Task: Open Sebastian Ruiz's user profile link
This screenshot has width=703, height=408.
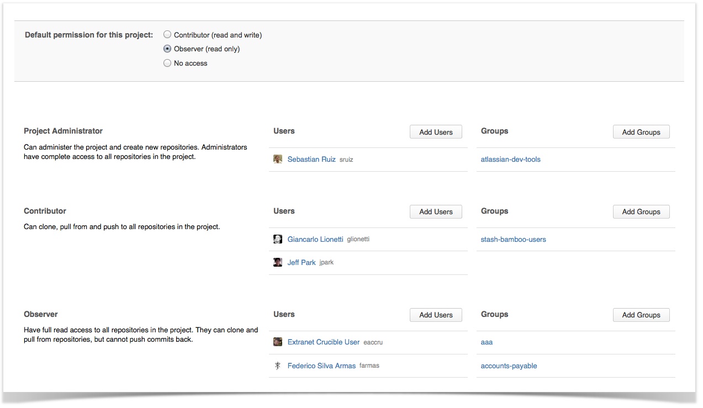Action: [311, 158]
